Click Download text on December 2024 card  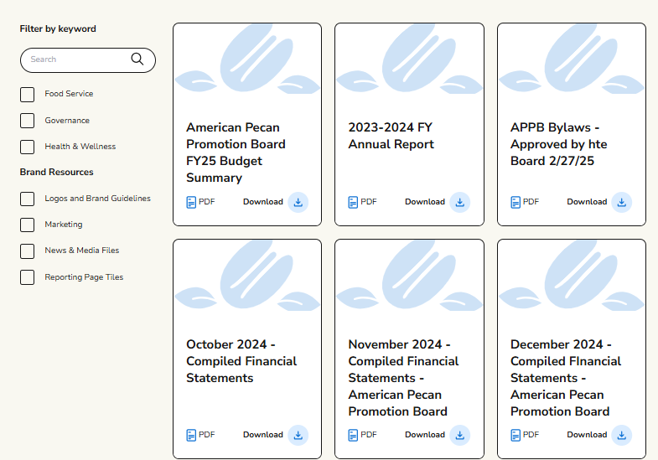587,435
